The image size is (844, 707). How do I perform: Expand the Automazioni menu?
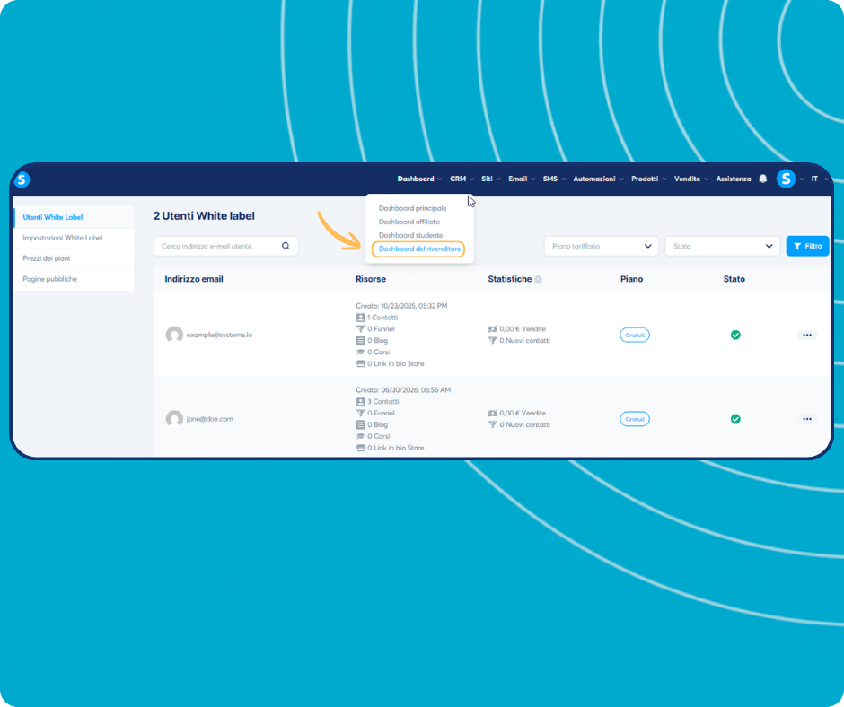coord(598,179)
